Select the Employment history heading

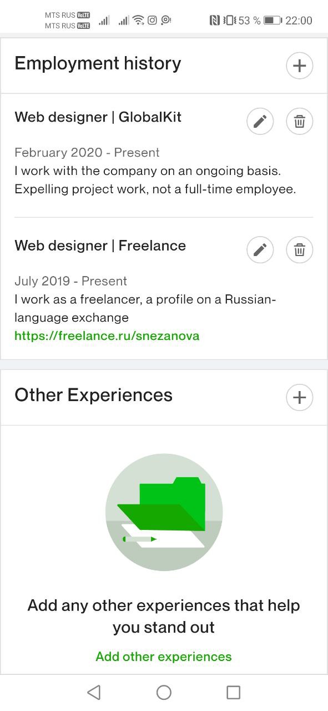pyautogui.click(x=98, y=64)
